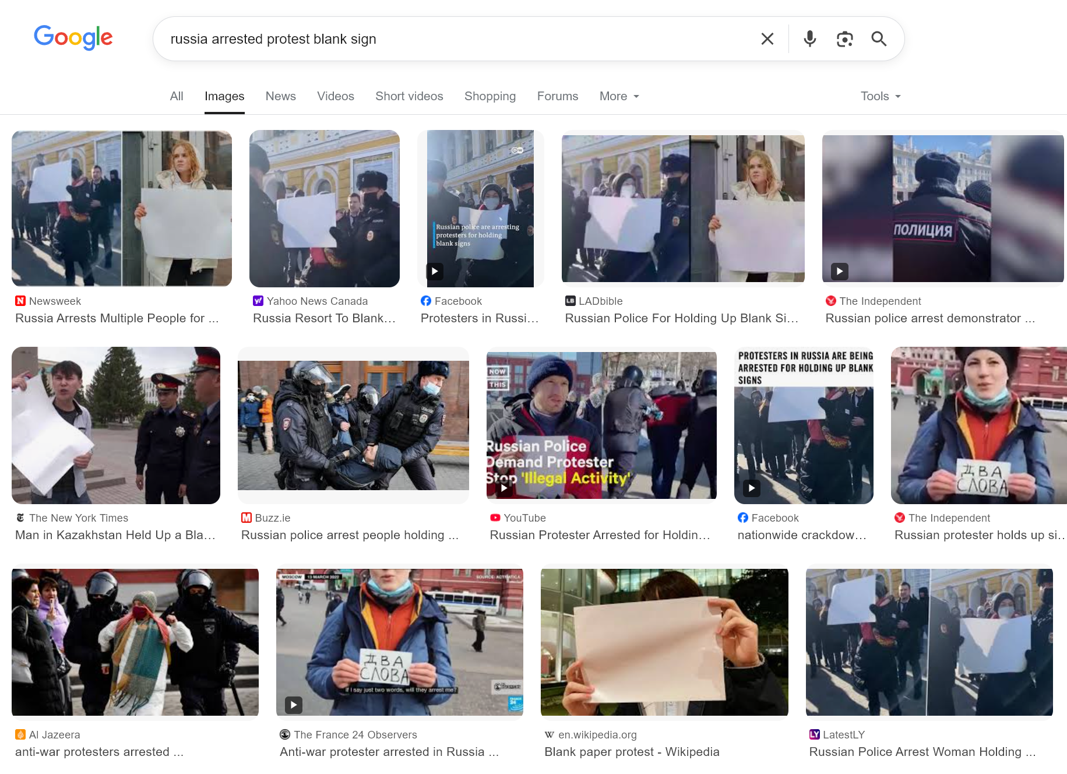Expand the More dropdown menu
1067x774 pixels.
click(619, 96)
